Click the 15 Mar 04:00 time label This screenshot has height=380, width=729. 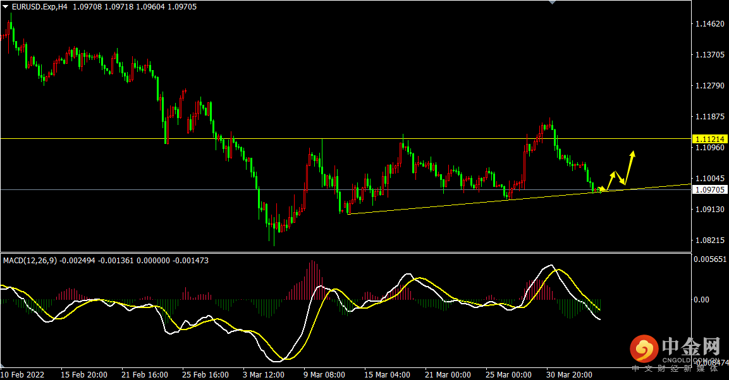coord(388,374)
